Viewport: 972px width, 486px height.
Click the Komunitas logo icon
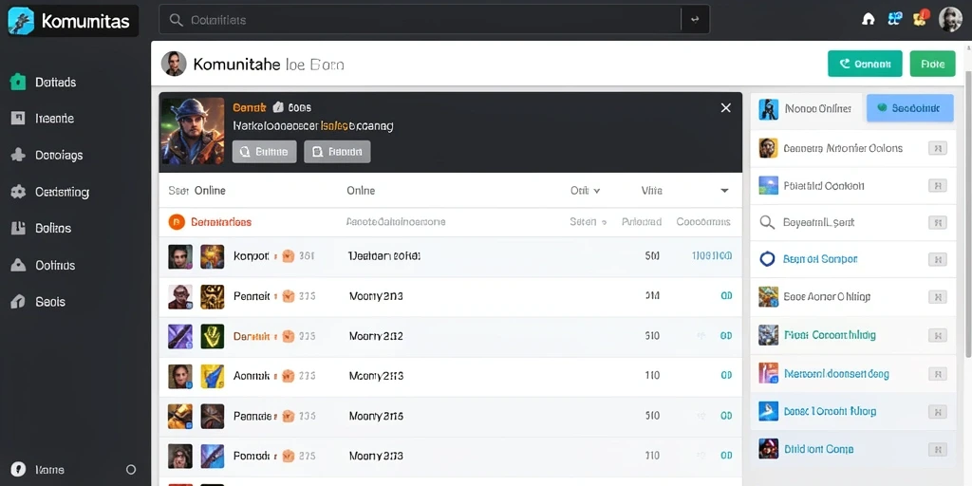pyautogui.click(x=21, y=21)
